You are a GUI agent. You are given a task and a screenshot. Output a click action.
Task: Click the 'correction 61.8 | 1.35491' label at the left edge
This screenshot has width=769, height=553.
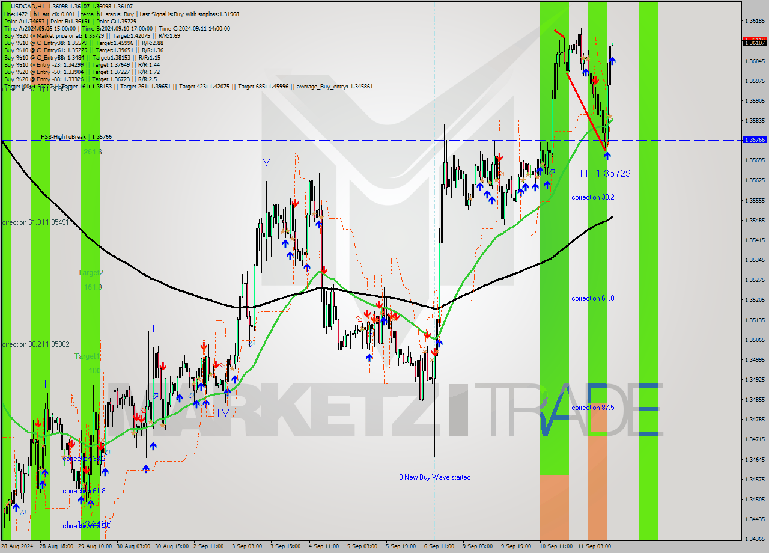pos(35,222)
